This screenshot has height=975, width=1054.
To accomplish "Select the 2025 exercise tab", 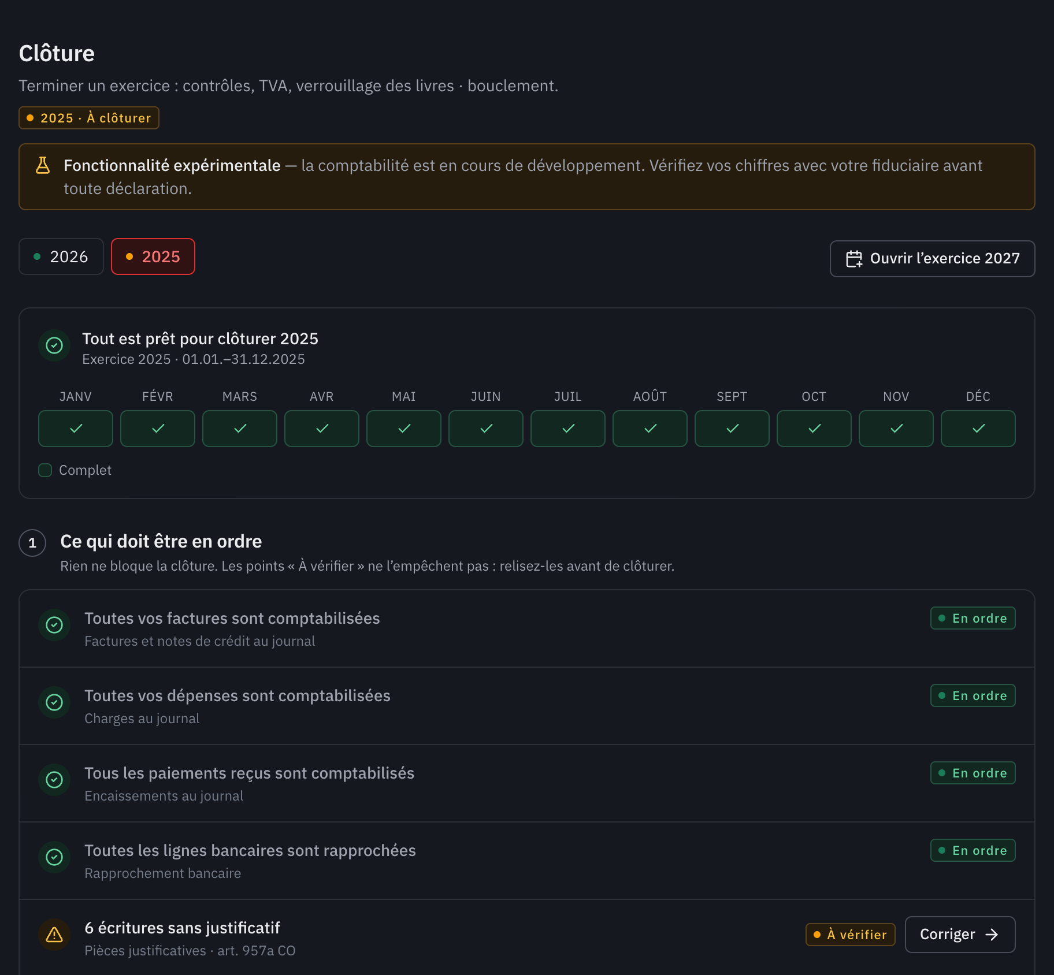I will (153, 256).
